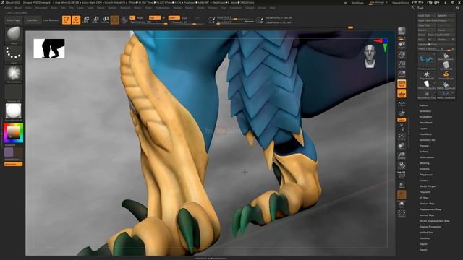This screenshot has height=260, width=463.
Task: Click the QuickSave button
Action: tap(357, 3)
